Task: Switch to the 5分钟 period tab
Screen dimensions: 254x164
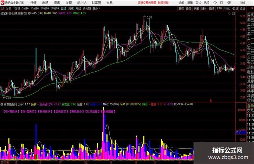Action: click(x=25, y=8)
